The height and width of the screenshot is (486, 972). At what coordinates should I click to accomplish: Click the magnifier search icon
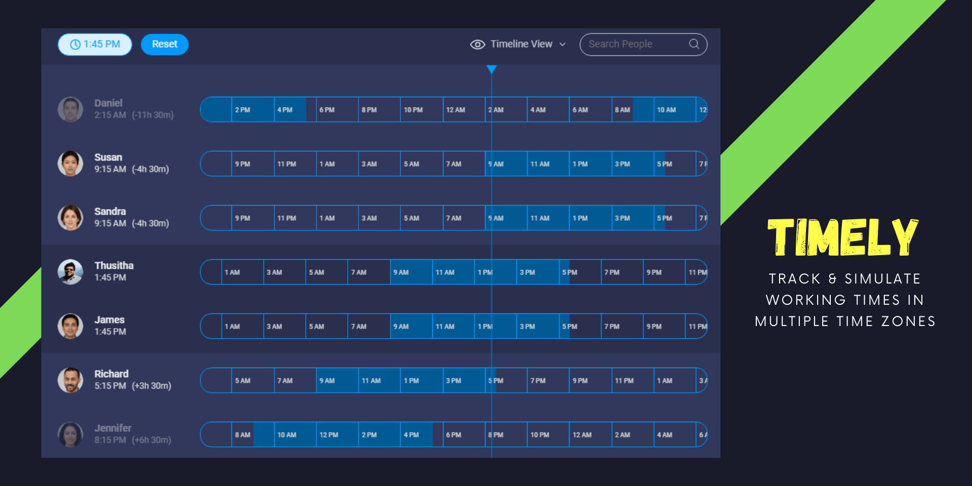694,44
